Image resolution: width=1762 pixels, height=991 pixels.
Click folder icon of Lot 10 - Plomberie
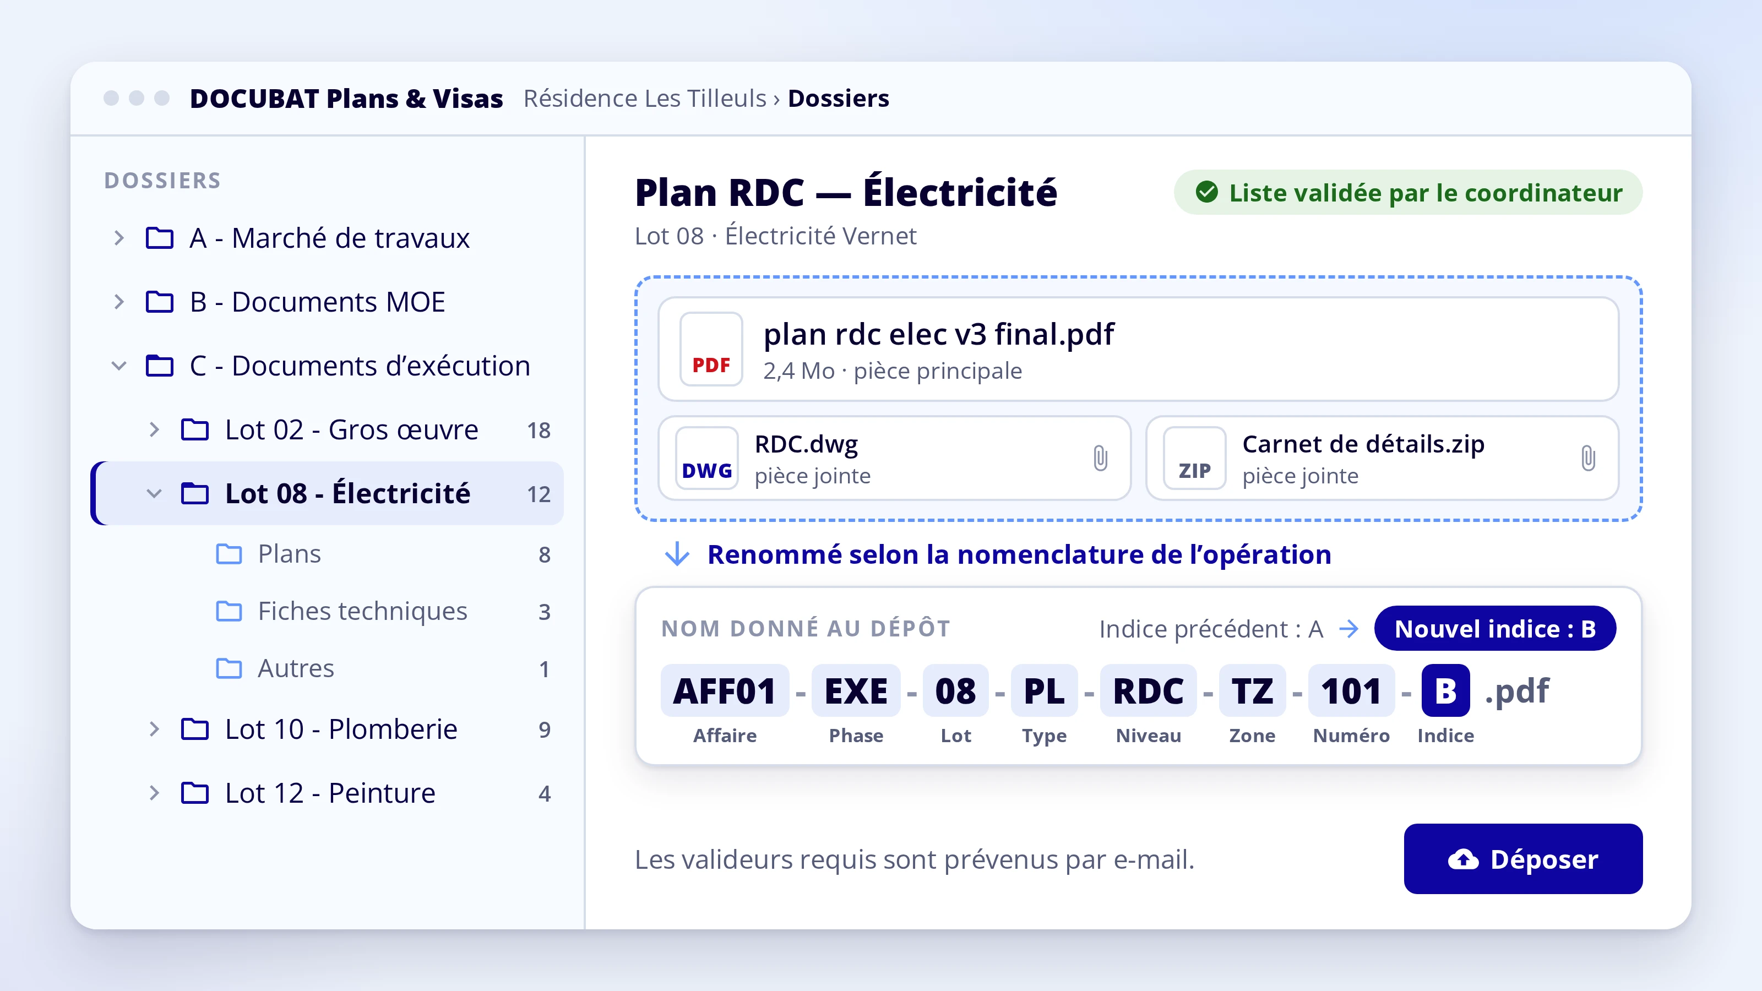[195, 729]
